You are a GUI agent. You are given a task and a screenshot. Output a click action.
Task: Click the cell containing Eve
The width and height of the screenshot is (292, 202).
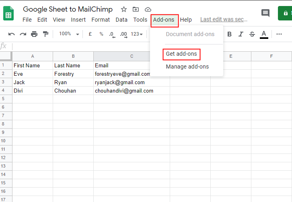coord(33,74)
